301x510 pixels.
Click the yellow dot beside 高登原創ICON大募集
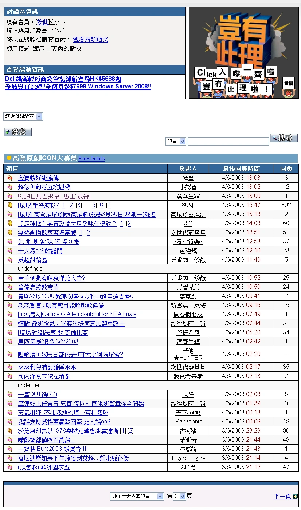coord(9,158)
